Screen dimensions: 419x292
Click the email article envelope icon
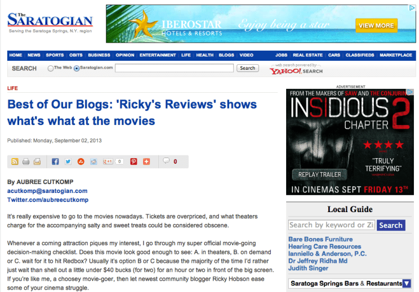37,161
